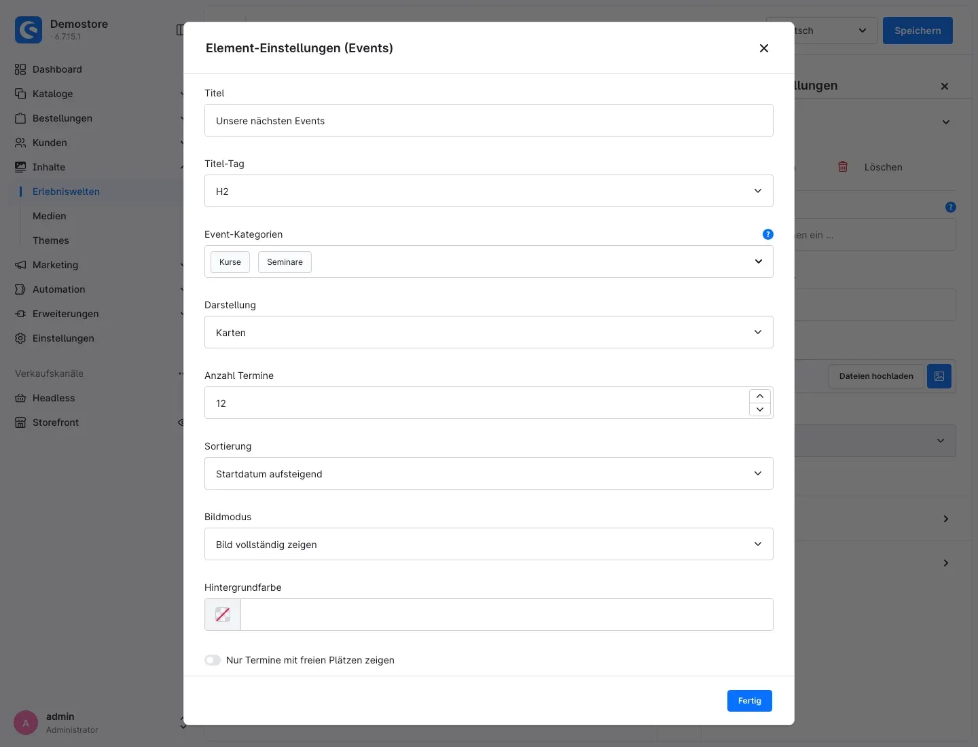The width and height of the screenshot is (978, 747).
Task: Click the red Löschen trash icon
Action: (843, 167)
